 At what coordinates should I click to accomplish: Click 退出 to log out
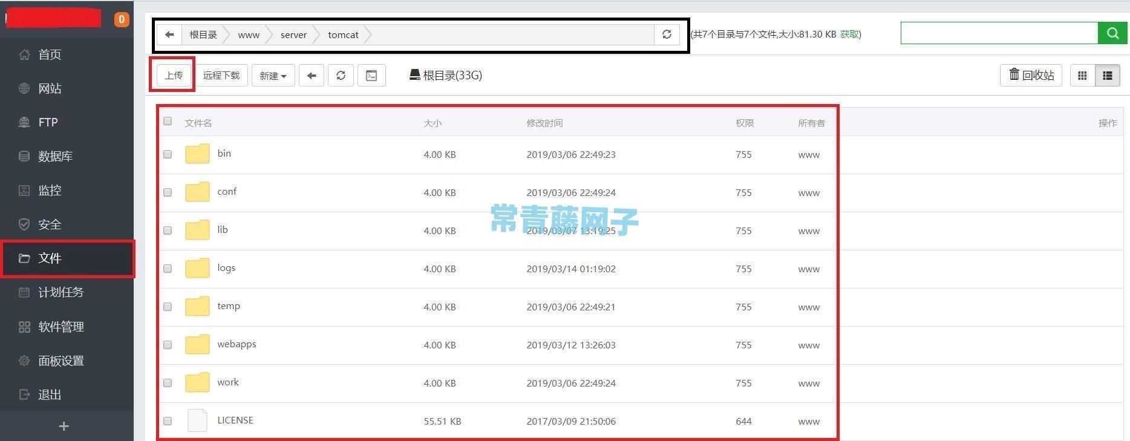(67, 394)
